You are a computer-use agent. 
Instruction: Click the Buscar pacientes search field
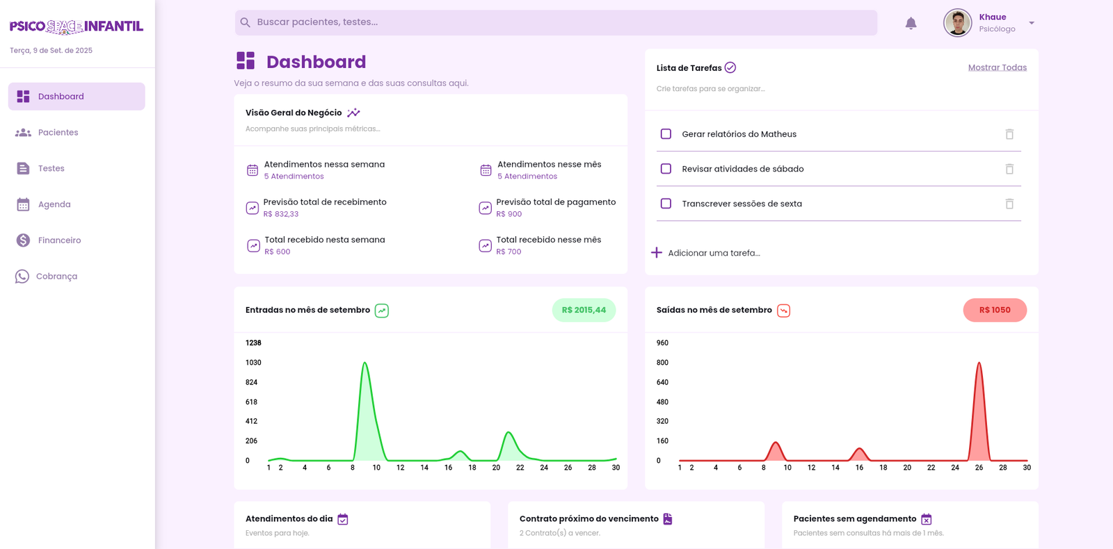click(556, 22)
